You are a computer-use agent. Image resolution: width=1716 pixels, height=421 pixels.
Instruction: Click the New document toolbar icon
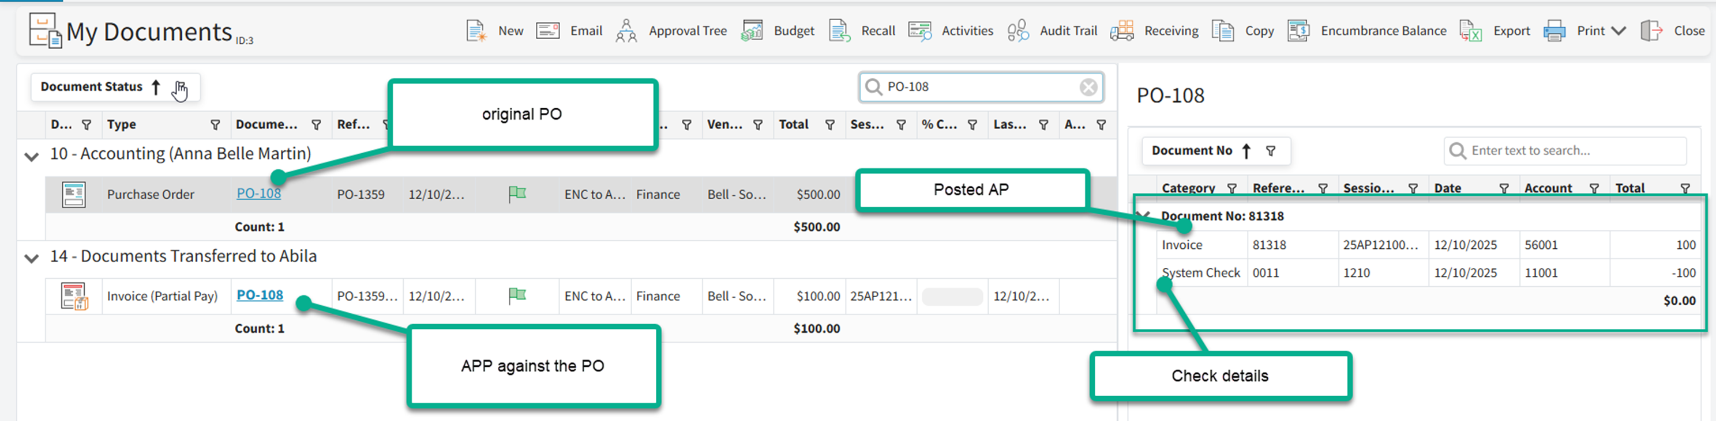tap(477, 31)
